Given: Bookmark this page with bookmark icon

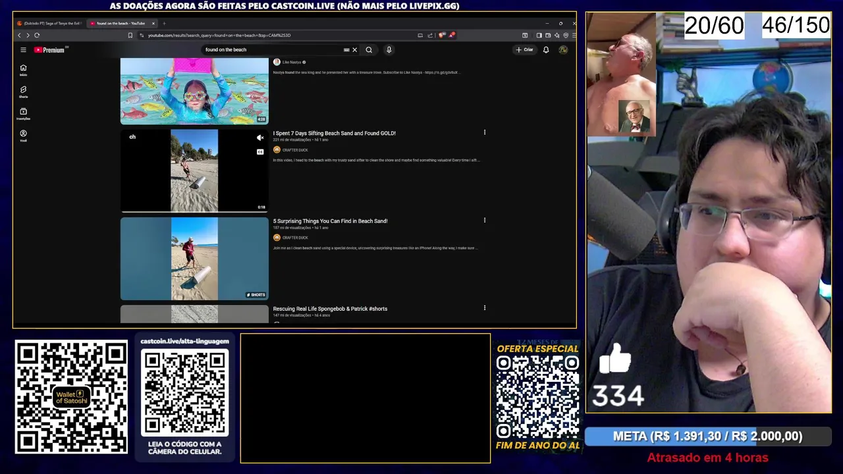Looking at the screenshot, I should 130,35.
